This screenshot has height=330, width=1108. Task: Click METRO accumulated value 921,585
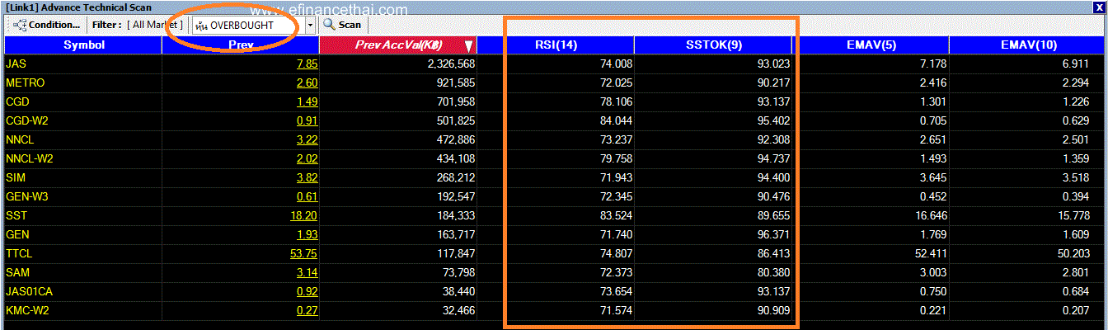pyautogui.click(x=455, y=82)
